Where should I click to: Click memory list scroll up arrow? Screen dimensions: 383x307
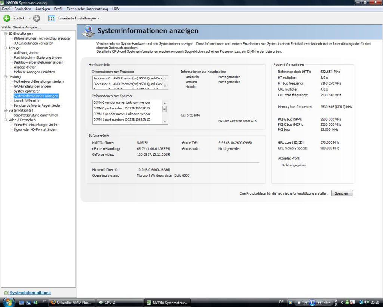[x=165, y=103]
